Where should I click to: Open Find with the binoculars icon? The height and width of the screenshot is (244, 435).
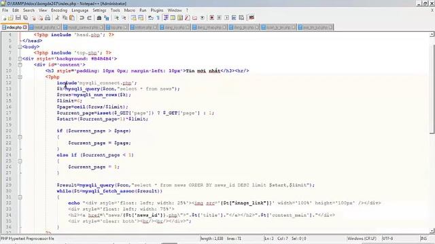99,18
